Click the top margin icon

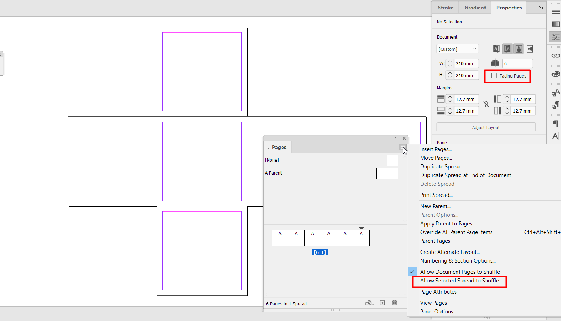441,99
